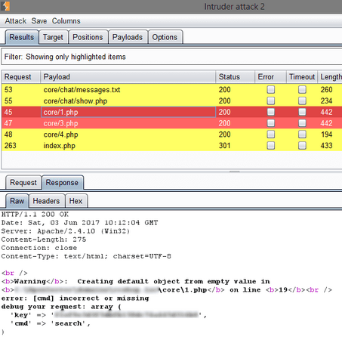This screenshot has width=342, height=340.
Task: Sort by the Length column header
Action: [330, 77]
